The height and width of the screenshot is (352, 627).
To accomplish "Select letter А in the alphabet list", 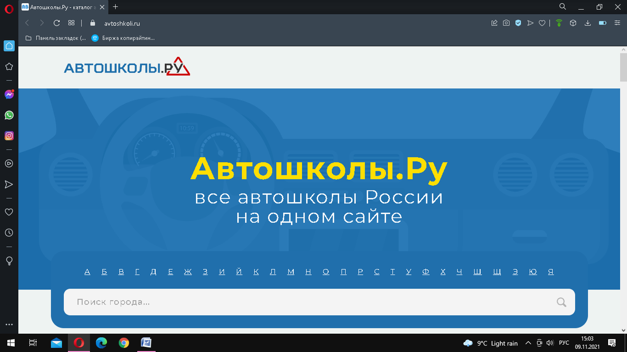I will pyautogui.click(x=87, y=272).
